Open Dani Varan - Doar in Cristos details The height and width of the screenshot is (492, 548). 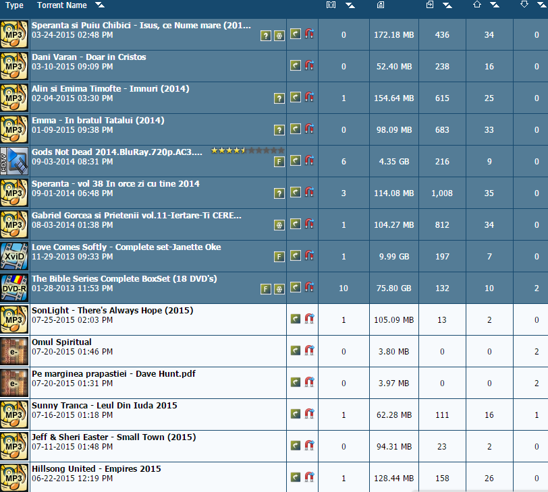(89, 57)
